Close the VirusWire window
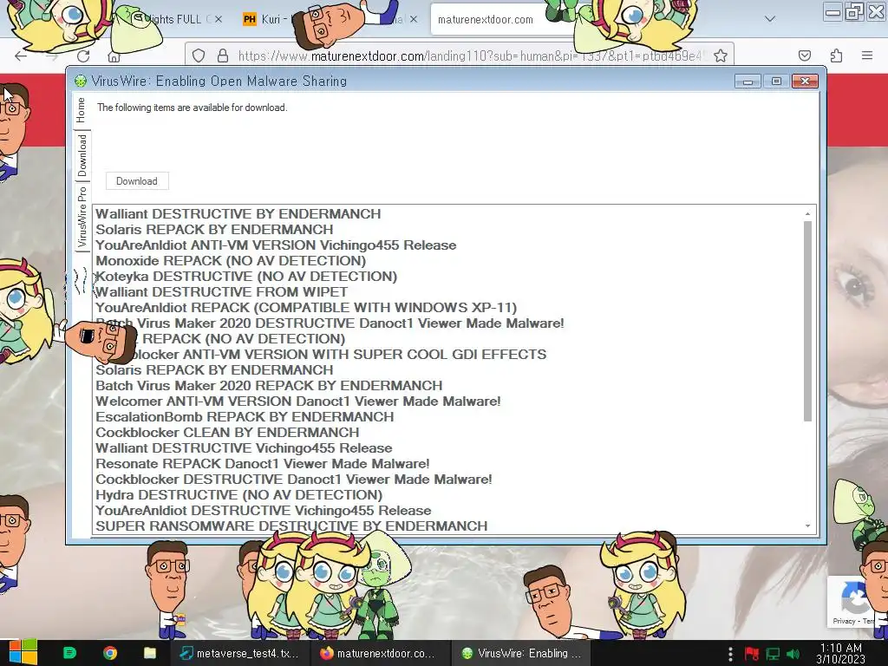The width and height of the screenshot is (888, 666). coord(805,82)
